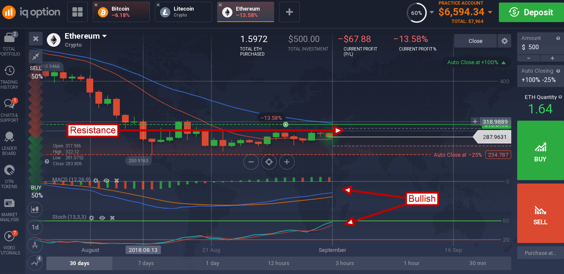The height and width of the screenshot is (274, 564).
Task: Close the Bitcoin tab
Action: click(96, 5)
